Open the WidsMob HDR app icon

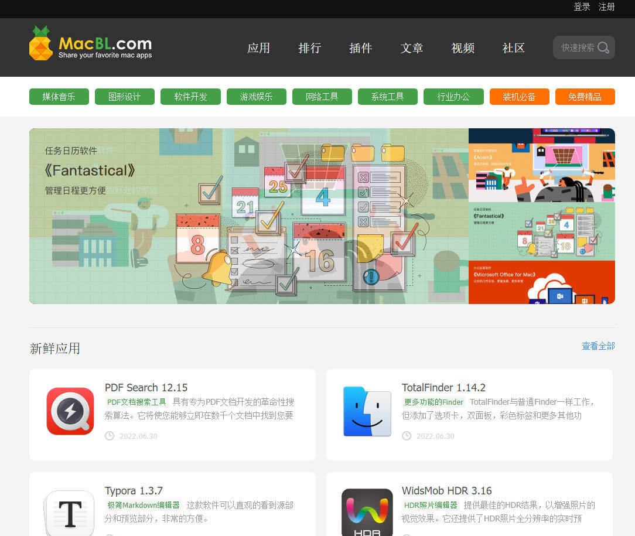(x=367, y=512)
